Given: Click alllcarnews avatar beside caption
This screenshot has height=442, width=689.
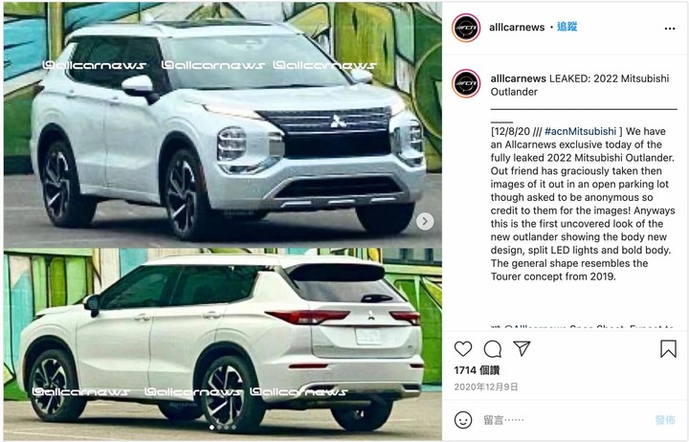Looking at the screenshot, I should coord(466,83).
